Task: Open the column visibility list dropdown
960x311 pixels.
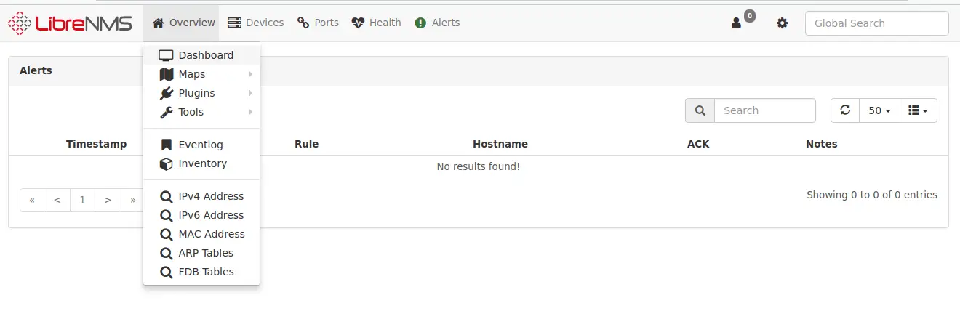Action: click(x=919, y=110)
